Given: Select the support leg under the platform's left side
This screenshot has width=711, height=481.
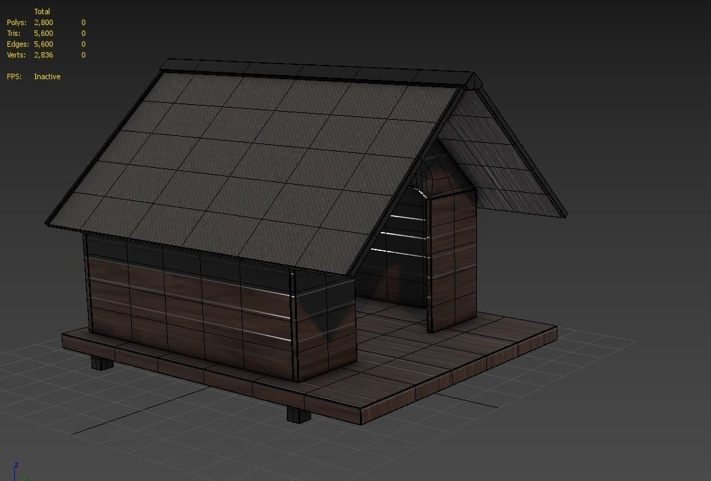Looking at the screenshot, I should click(x=102, y=363).
